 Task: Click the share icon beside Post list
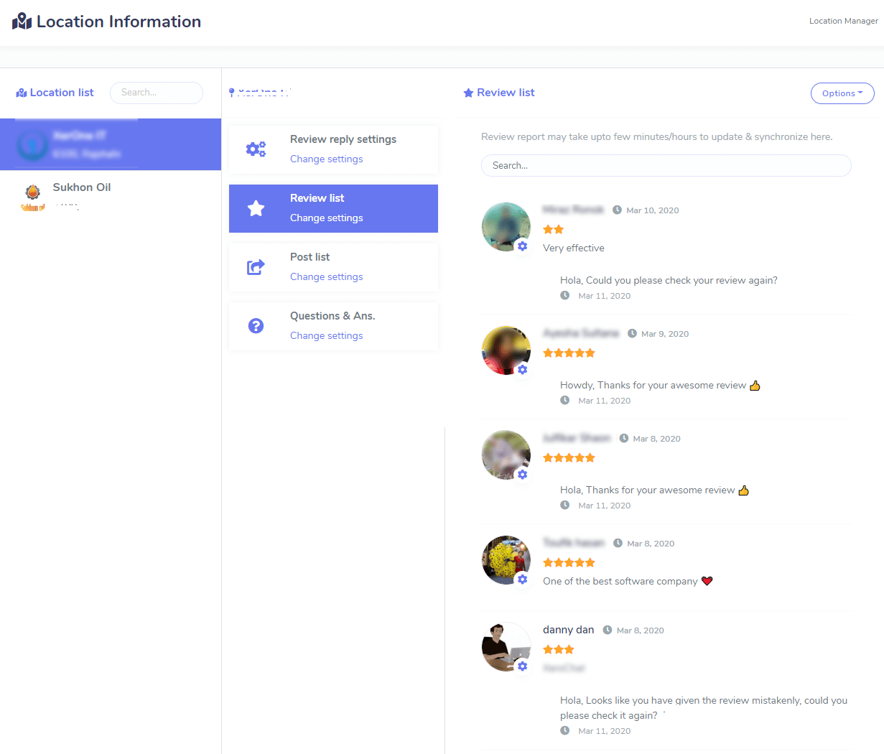coord(256,267)
